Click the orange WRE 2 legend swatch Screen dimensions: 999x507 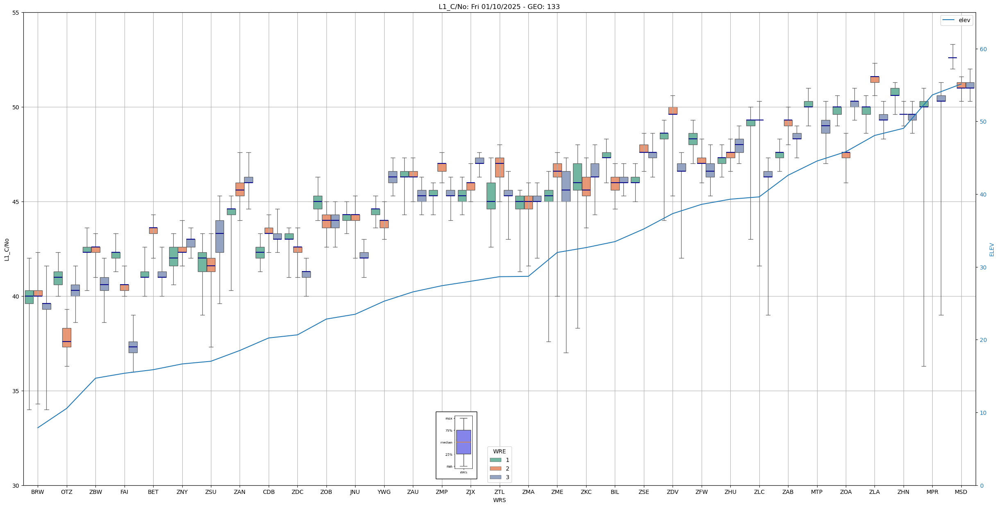(495, 469)
